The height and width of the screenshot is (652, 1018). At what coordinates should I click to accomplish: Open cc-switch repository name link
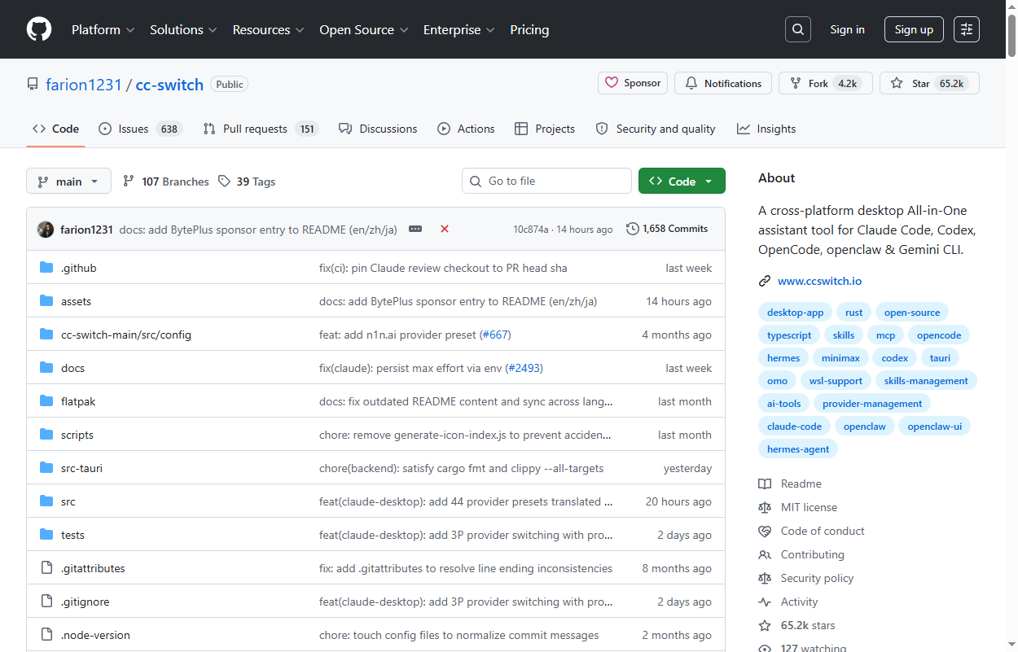pos(169,85)
